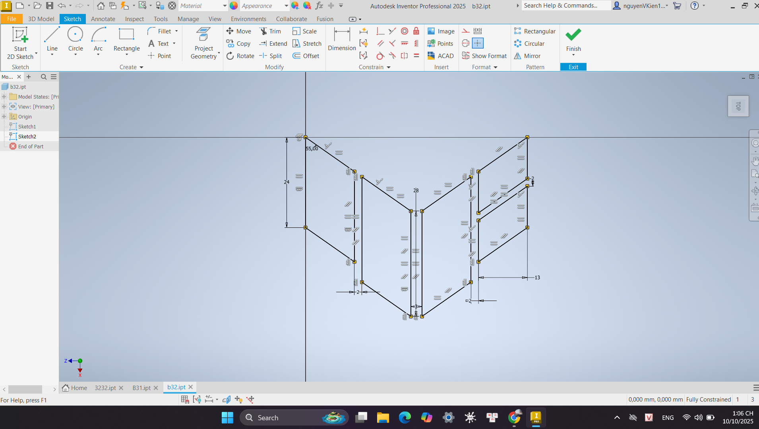Open the B31.ipt document tab
This screenshot has height=429, width=759.
(141, 388)
